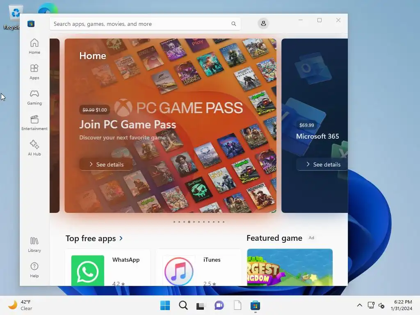The width and height of the screenshot is (420, 315).
Task: Open the WhatsApp app tile icon
Action: pos(88,271)
